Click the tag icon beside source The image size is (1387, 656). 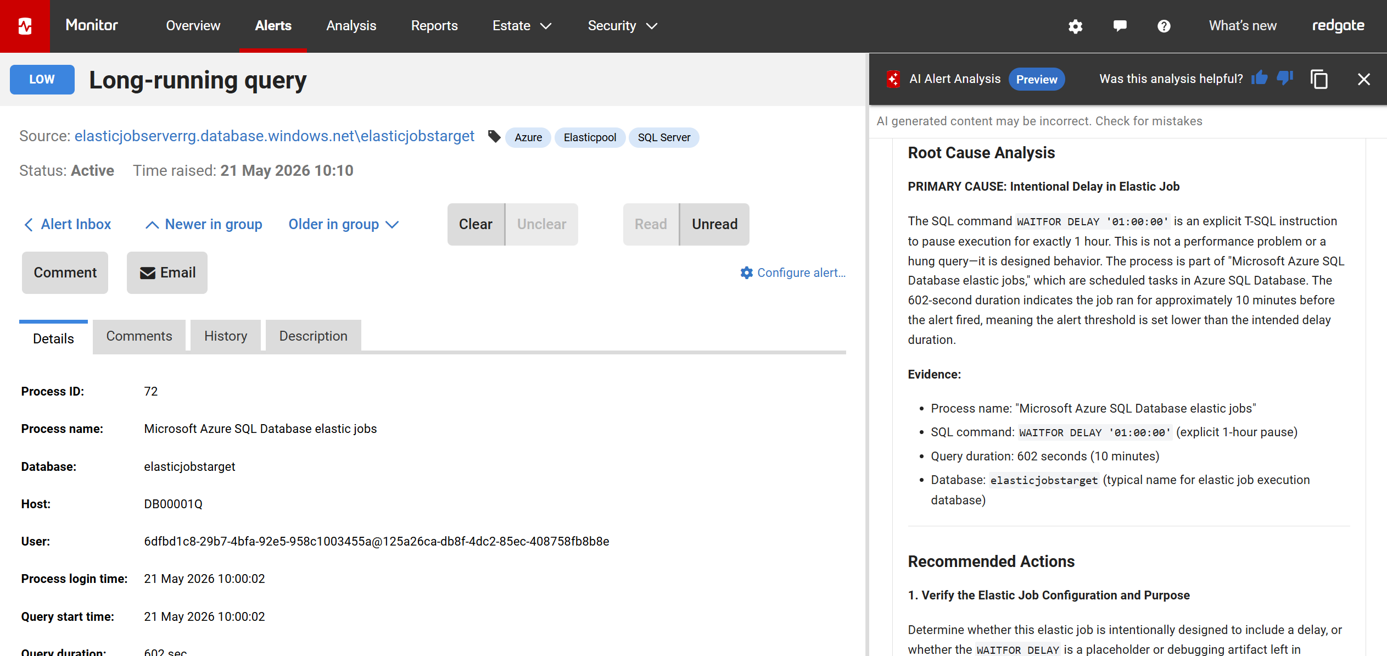[494, 136]
